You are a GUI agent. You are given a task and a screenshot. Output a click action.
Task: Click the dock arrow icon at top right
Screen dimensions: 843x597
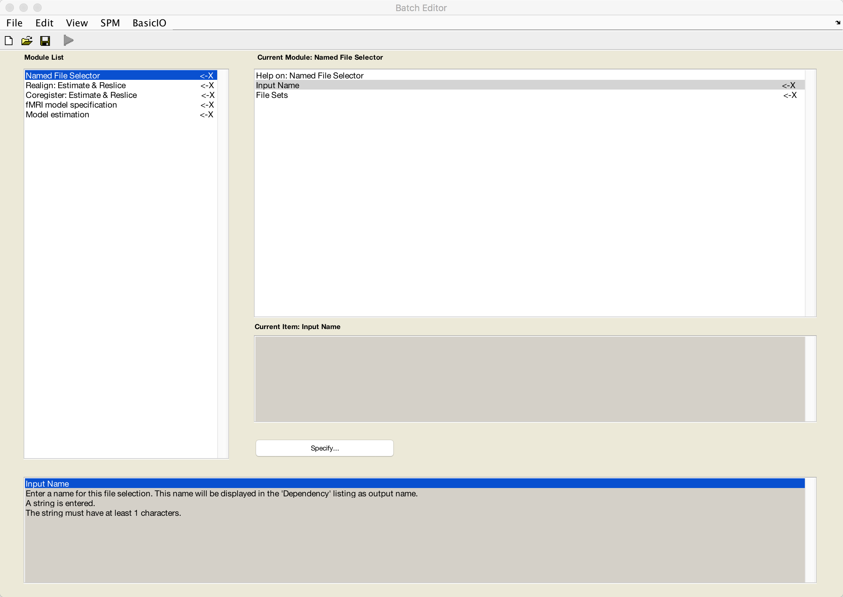point(837,23)
